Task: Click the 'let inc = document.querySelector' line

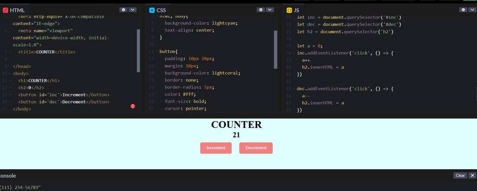Action: coord(349,17)
